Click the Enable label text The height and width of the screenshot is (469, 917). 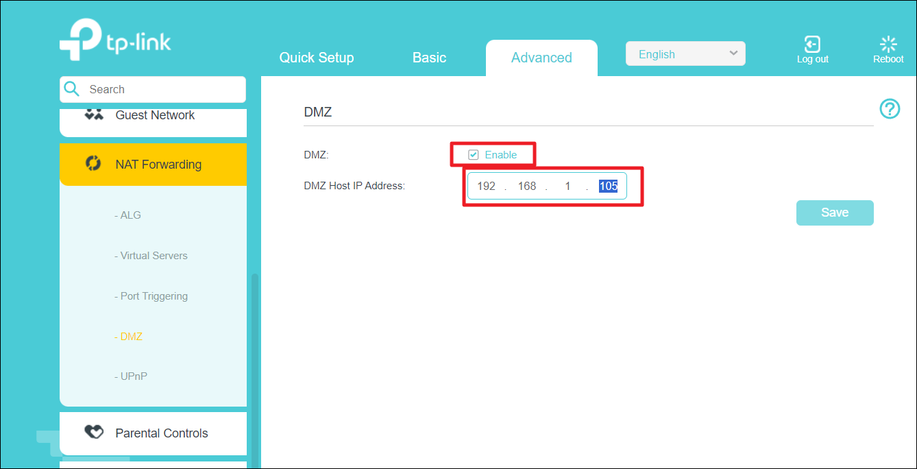pyautogui.click(x=501, y=155)
